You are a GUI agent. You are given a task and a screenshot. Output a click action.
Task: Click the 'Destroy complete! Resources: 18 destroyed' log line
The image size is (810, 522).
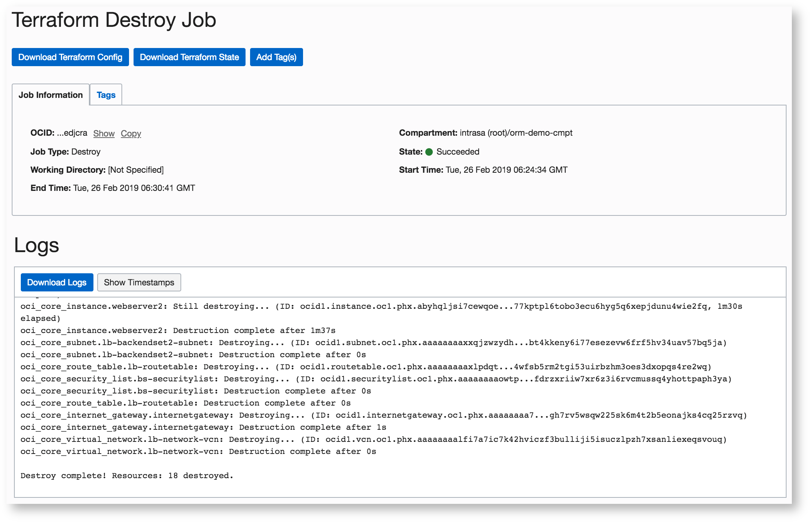pos(127,476)
